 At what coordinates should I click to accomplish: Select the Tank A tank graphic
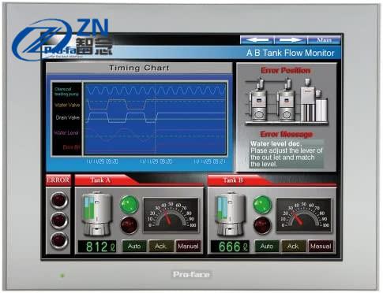tap(97, 214)
